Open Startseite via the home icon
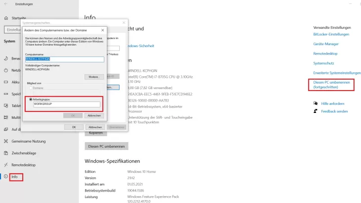The image size is (361, 203). click(5, 18)
